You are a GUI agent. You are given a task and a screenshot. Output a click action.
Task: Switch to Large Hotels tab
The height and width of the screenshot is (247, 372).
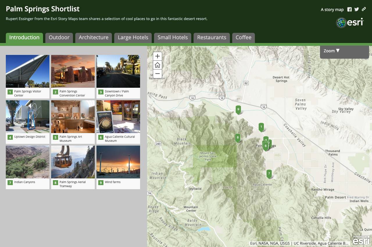pyautogui.click(x=133, y=38)
